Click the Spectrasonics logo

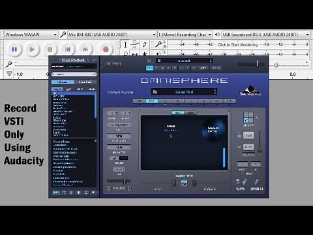click(x=250, y=91)
